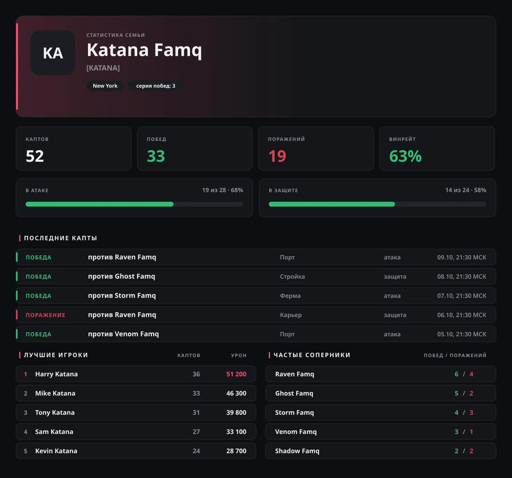The width and height of the screenshot is (512, 478).
Task: Click the Лучшие игроки section heading
Action: pyautogui.click(x=56, y=355)
